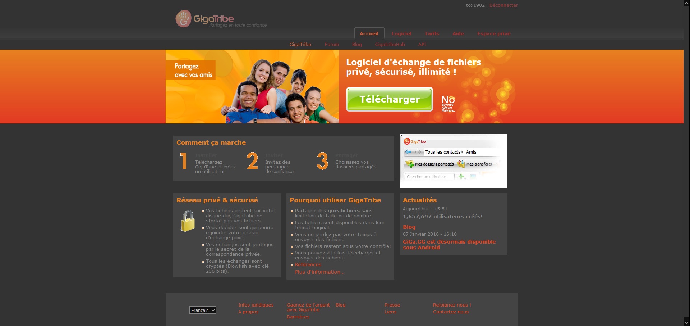Open the Presse footer link
This screenshot has height=326, width=690.
(x=392, y=305)
